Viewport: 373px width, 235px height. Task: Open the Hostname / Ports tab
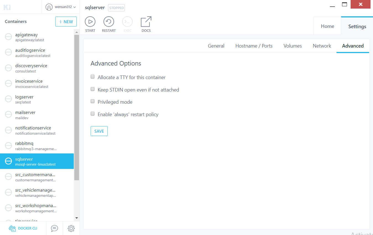(x=254, y=46)
